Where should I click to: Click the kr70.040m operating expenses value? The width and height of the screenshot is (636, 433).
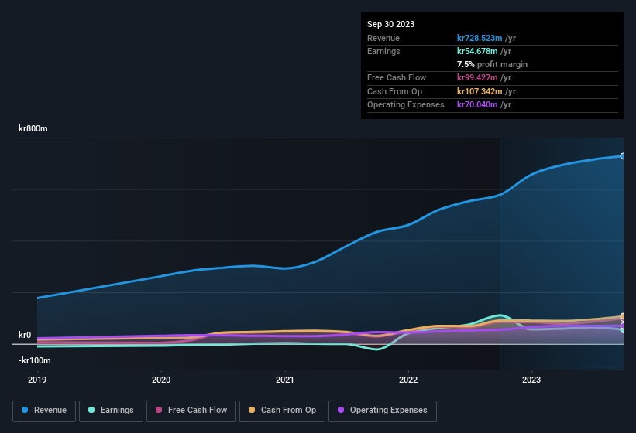477,104
